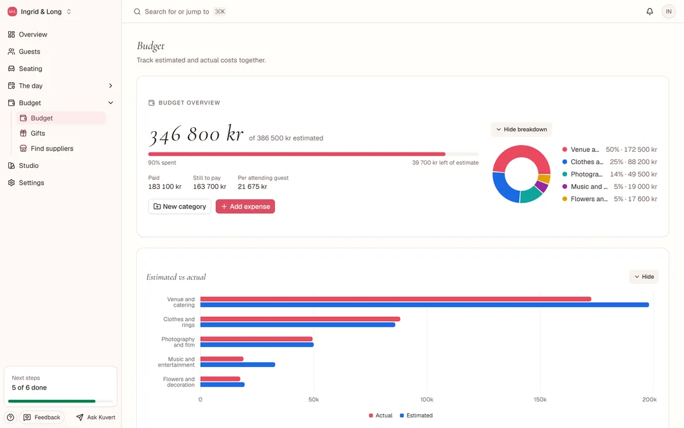Click the New category button
684x428 pixels.
point(180,207)
